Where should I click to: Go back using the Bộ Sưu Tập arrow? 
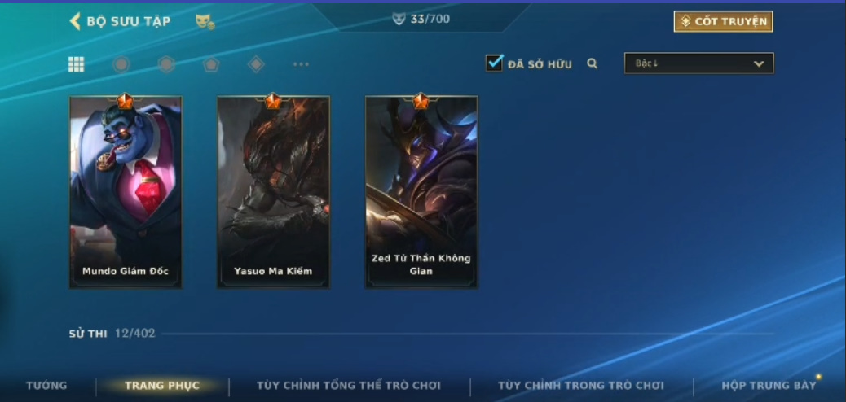75,21
